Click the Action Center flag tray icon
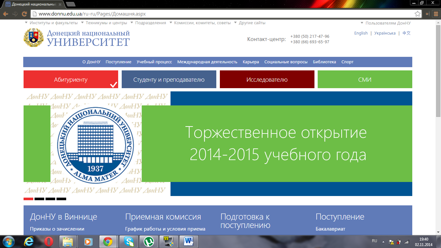The width and height of the screenshot is (441, 248). (391, 242)
